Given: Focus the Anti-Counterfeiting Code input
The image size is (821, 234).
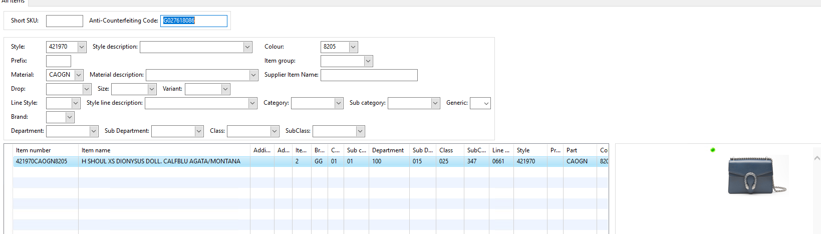Looking at the screenshot, I should [x=194, y=21].
